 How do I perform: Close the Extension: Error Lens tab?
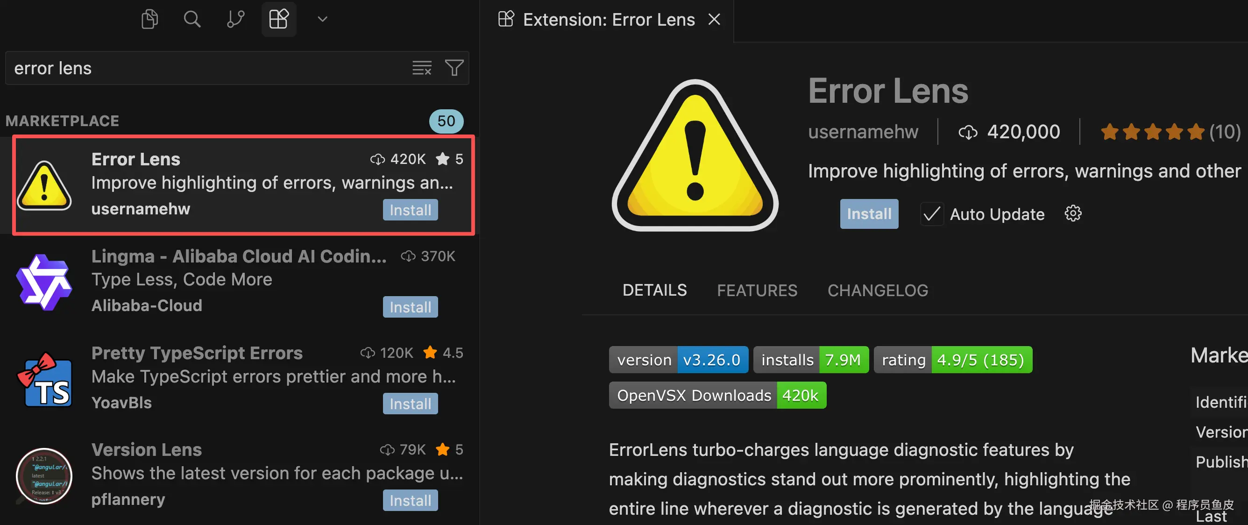click(x=714, y=19)
